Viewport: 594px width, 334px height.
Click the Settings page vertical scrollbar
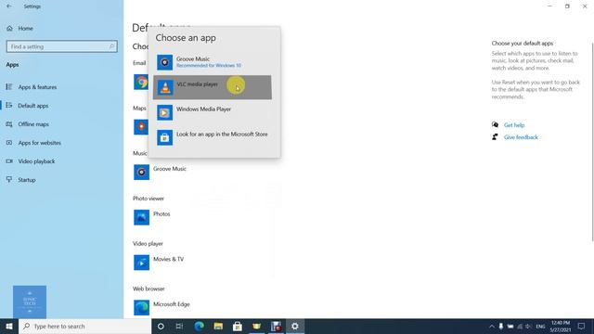tap(592, 142)
